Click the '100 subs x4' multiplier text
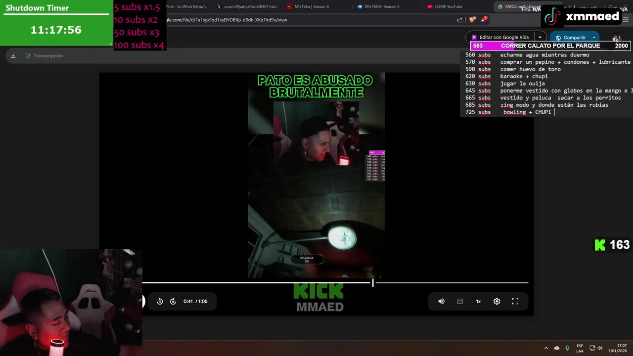 (139, 45)
